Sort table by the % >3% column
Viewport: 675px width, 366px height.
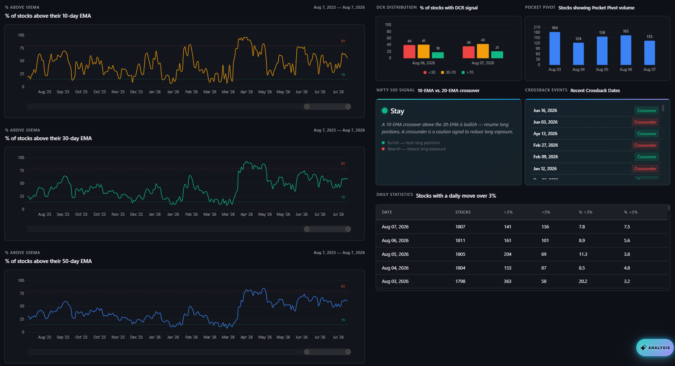pyautogui.click(x=585, y=212)
